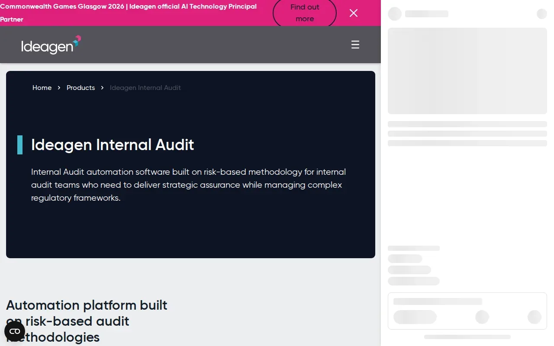
Task: Click the Internal Audit automation software paragraph
Action: (189, 185)
